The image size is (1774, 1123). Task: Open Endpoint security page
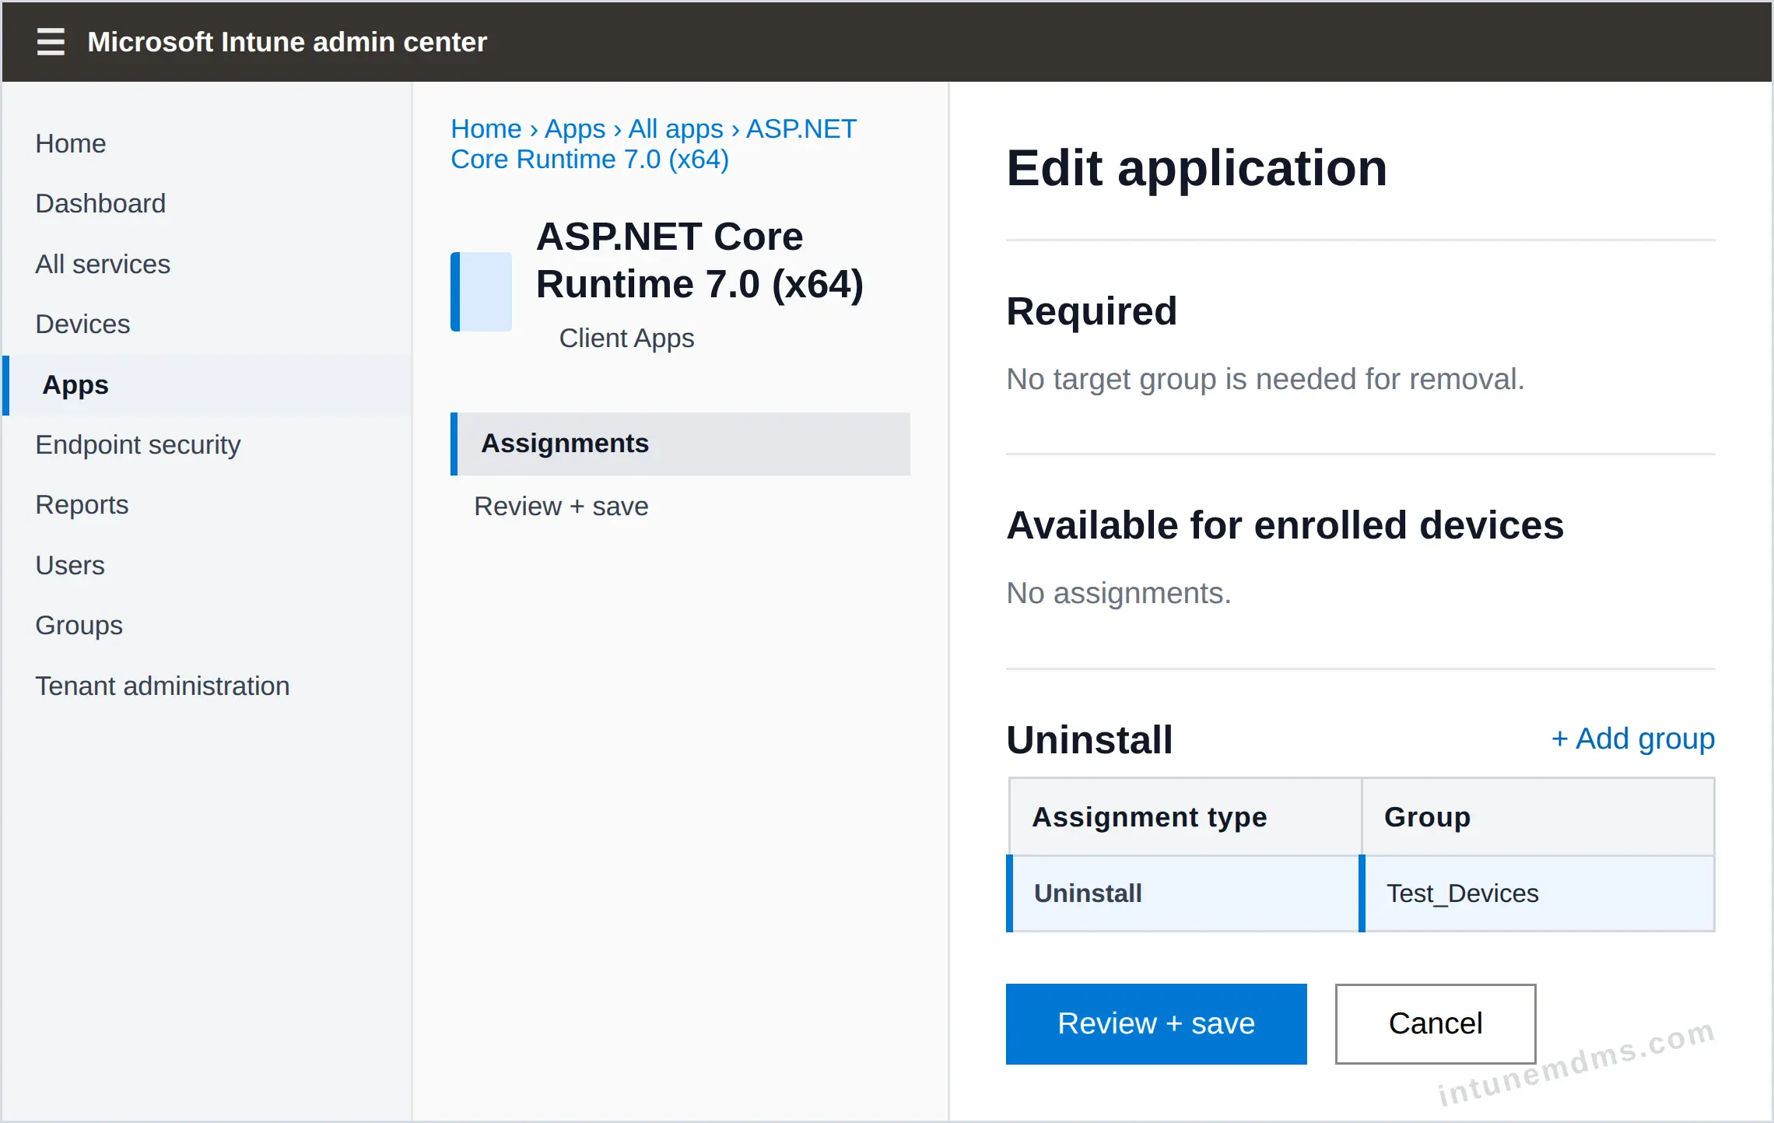pos(138,445)
